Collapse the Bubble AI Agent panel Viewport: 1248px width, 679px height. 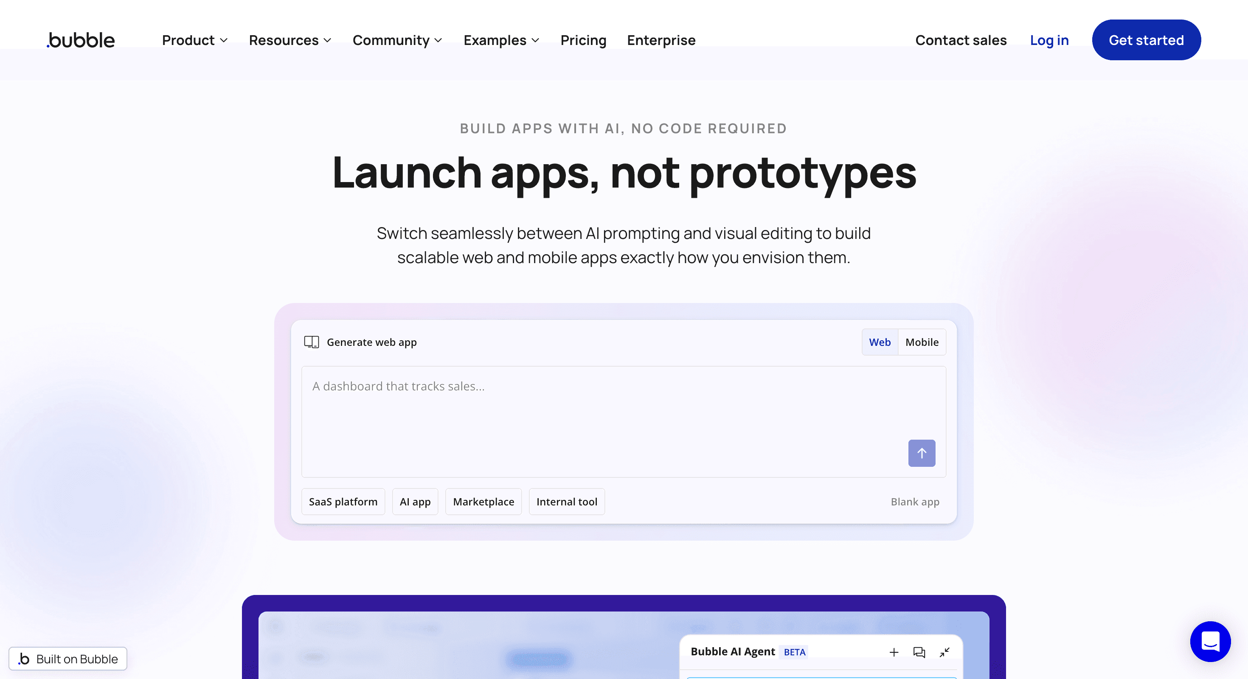[944, 652]
